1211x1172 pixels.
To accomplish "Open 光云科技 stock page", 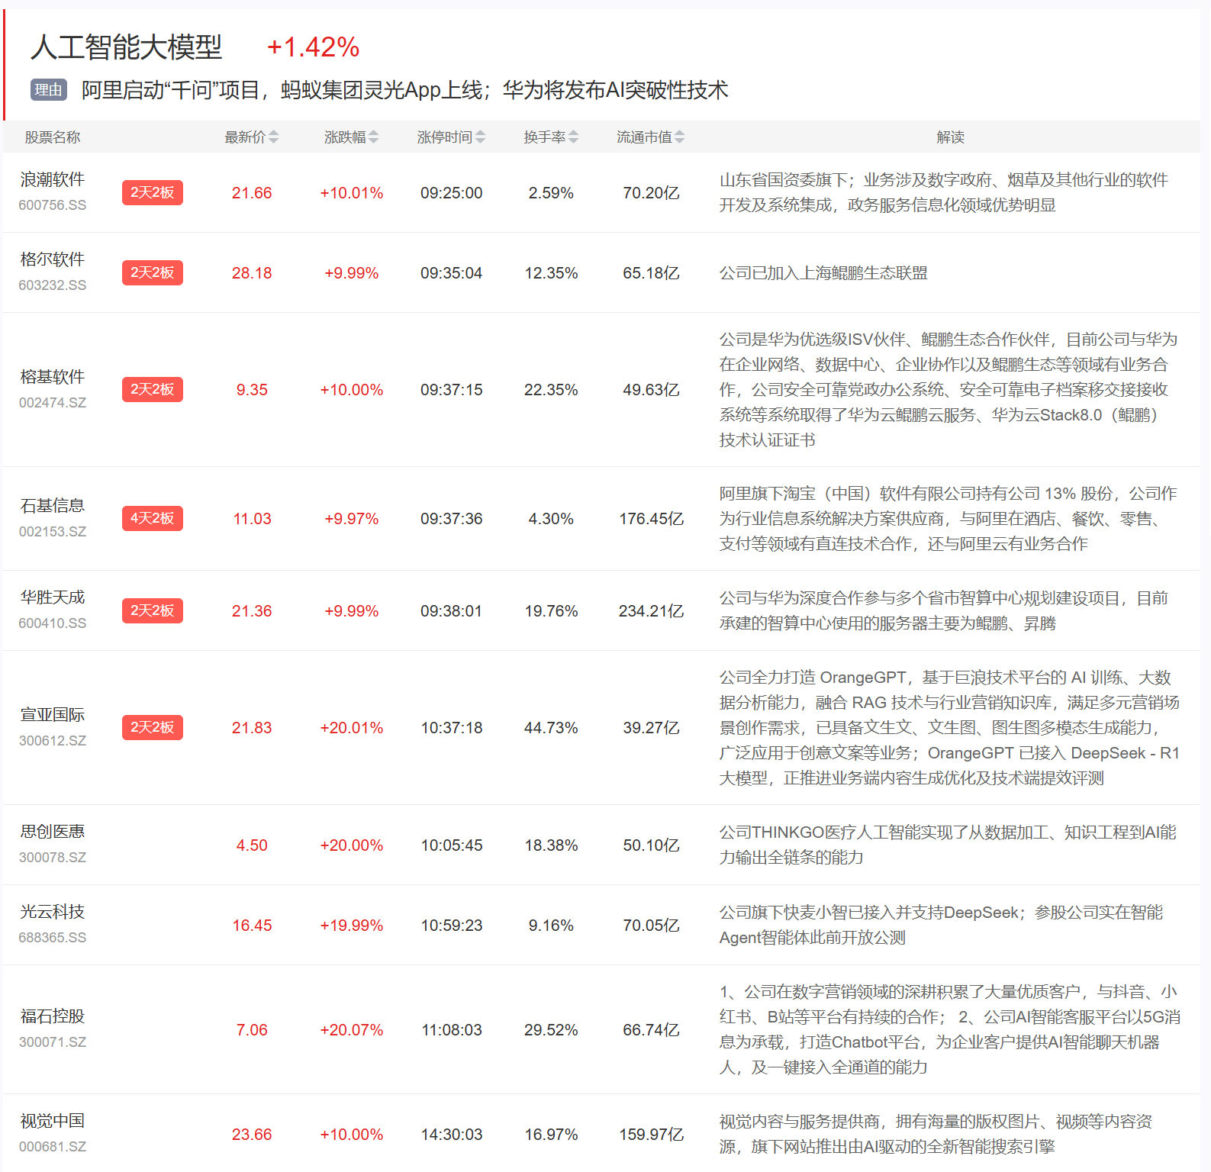I will click(x=53, y=913).
